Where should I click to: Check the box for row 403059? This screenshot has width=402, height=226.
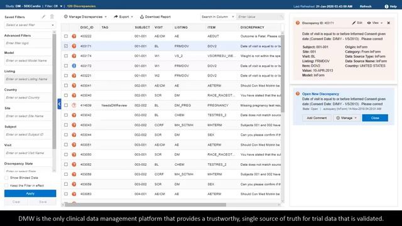pos(66,184)
